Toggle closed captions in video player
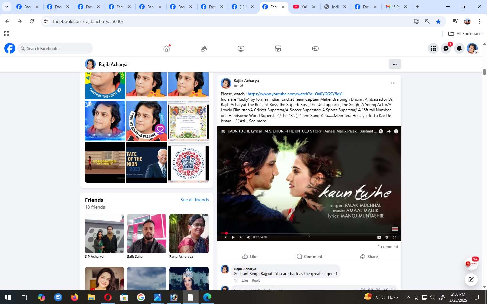Viewport: 487px width, 304px height. tap(379, 237)
